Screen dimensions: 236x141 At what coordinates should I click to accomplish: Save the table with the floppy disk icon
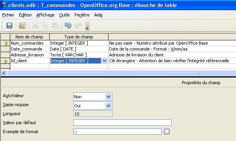coord(9,25)
